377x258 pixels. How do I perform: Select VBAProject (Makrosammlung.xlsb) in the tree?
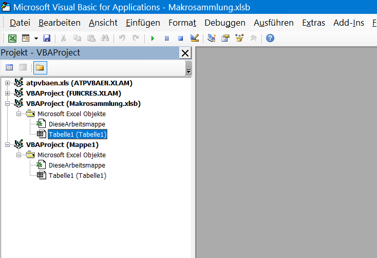pyautogui.click(x=83, y=104)
